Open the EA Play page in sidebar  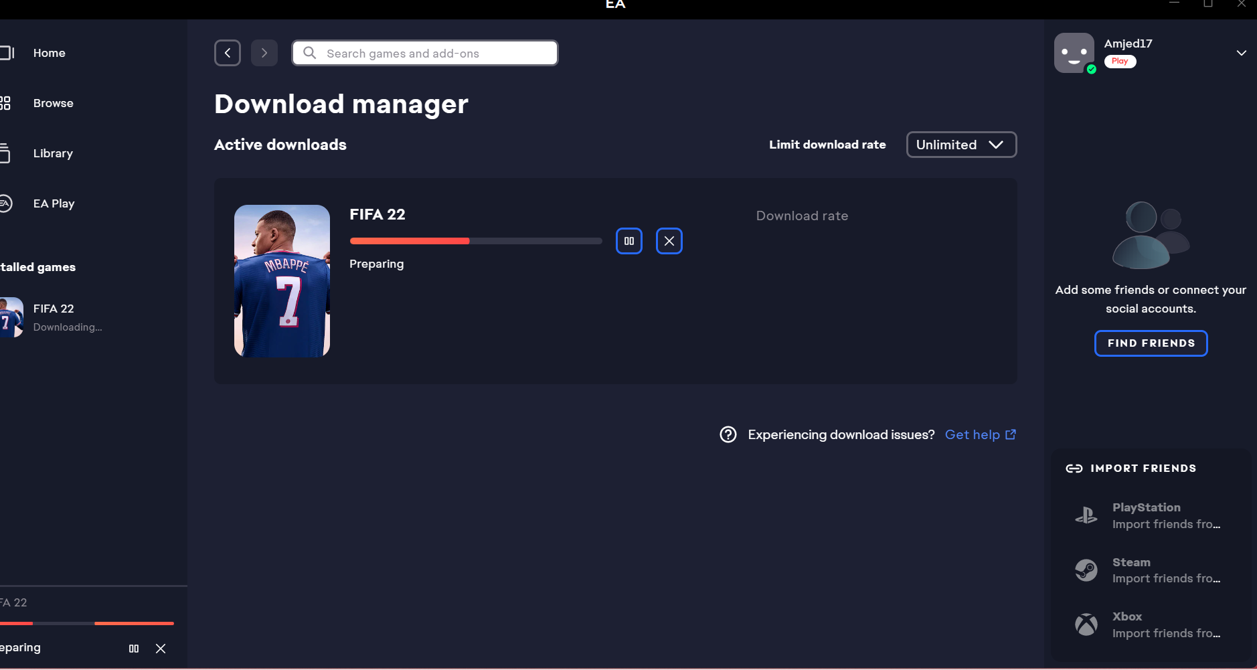54,203
